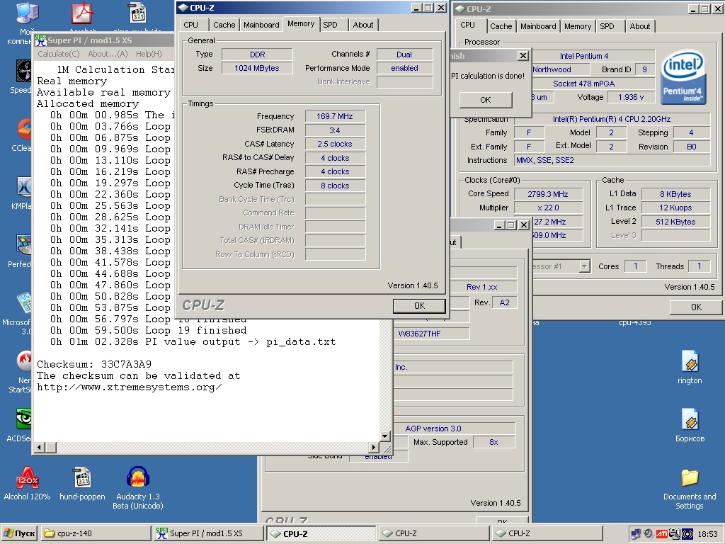This screenshot has height=544, width=725.
Task: Click the Voltage 1.936 v field
Action: (631, 97)
